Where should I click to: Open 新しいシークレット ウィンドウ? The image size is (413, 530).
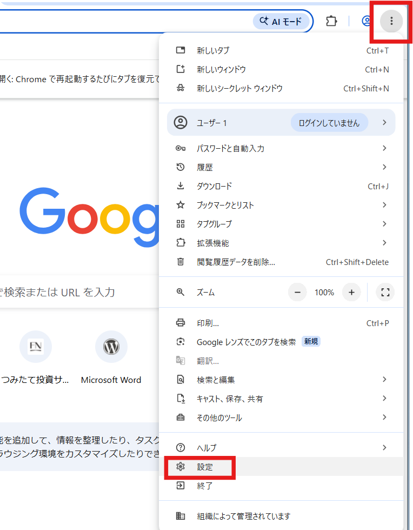point(281,88)
